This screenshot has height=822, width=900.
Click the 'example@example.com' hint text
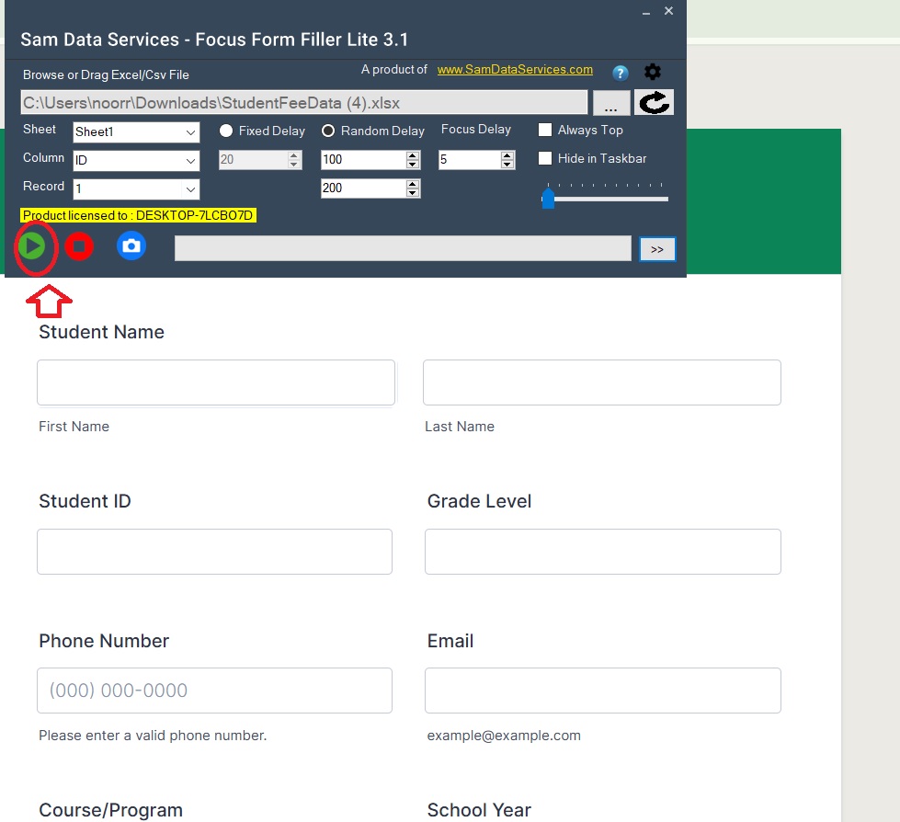[504, 736]
